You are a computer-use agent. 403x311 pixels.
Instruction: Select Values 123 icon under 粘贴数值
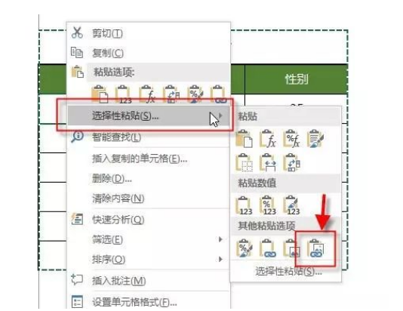[245, 205]
